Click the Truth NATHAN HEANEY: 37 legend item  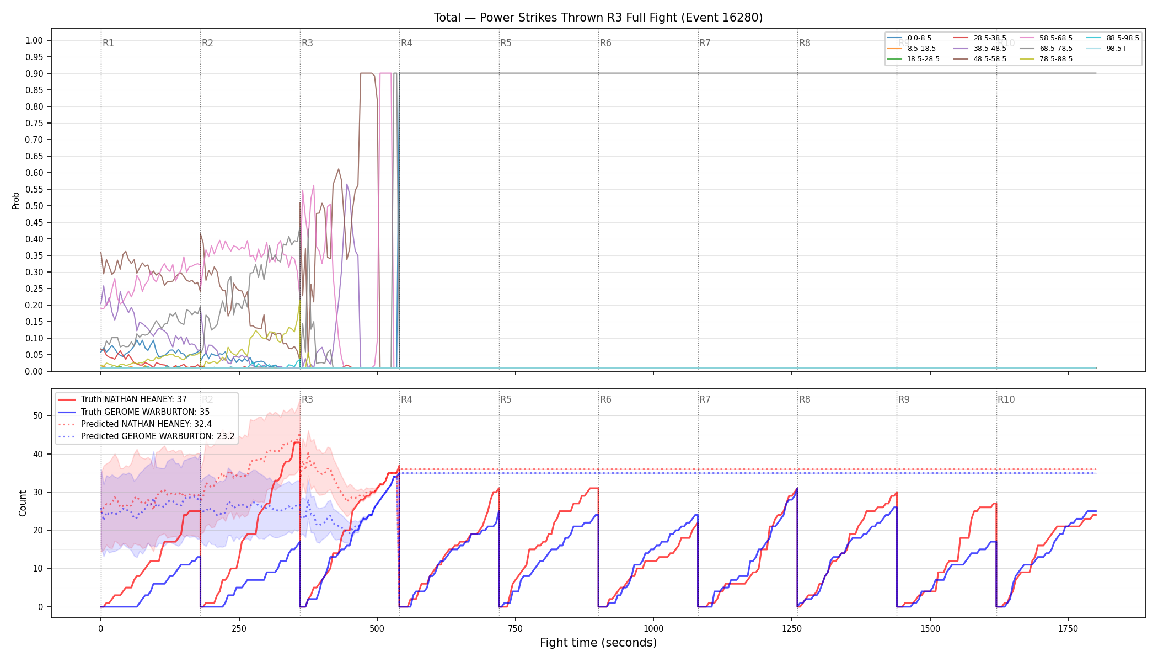click(122, 399)
